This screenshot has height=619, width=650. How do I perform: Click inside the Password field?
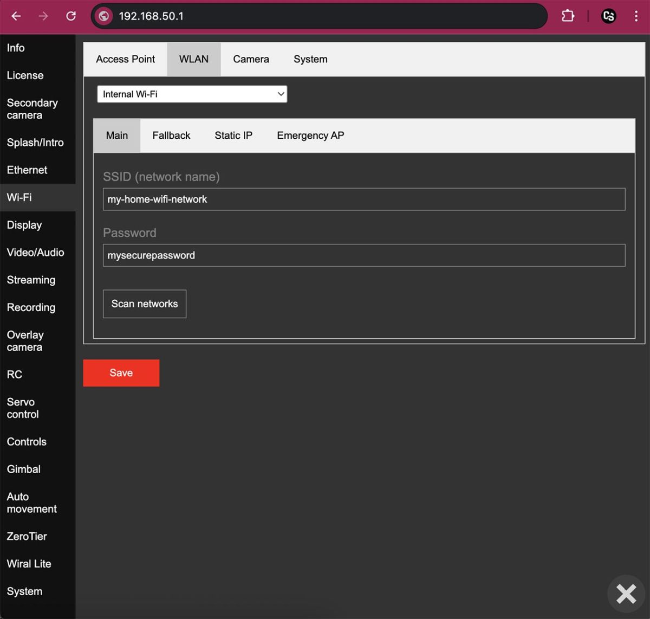click(363, 255)
